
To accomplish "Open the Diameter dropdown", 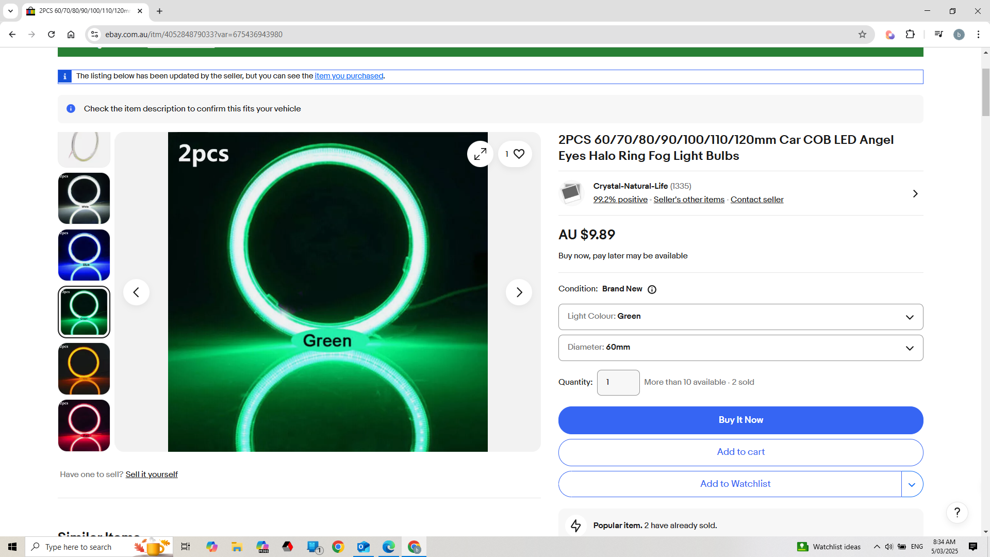I will click(740, 348).
